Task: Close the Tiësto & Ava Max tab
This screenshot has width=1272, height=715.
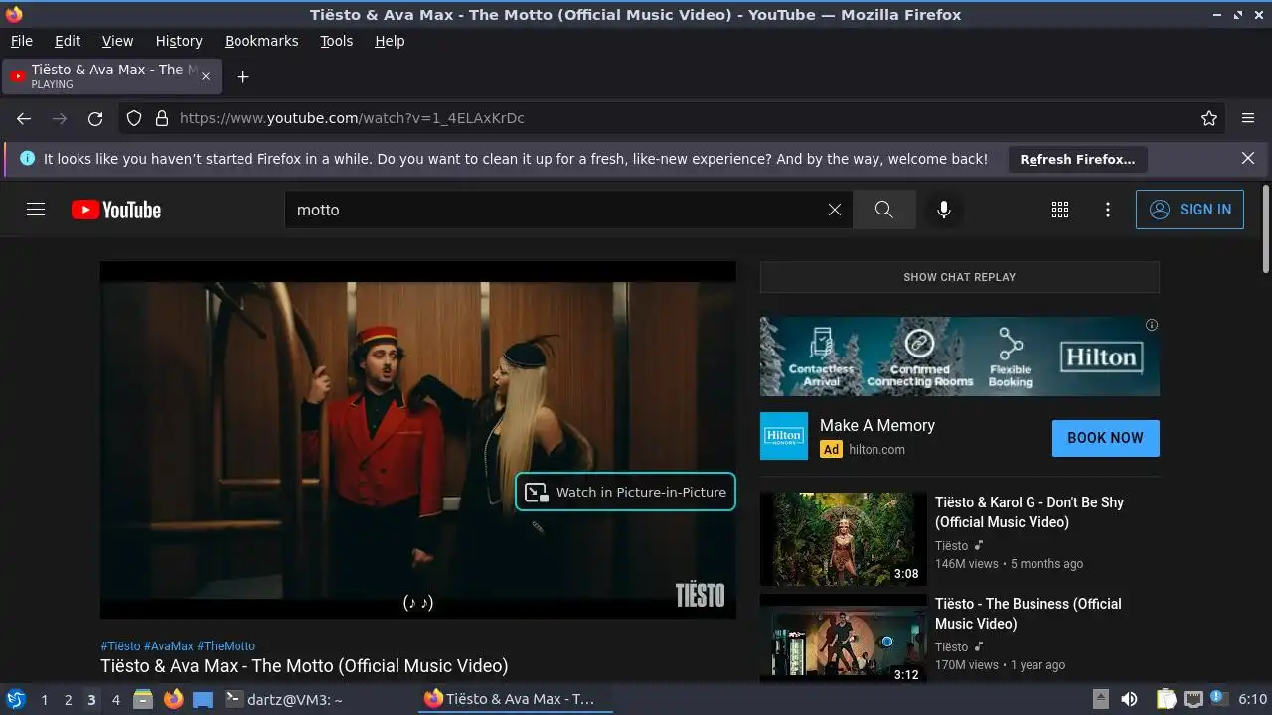Action: (207, 76)
